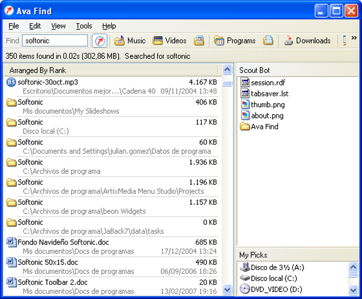The width and height of the screenshot is (362, 299).
Task: Open the Downloads filter
Action: click(307, 41)
